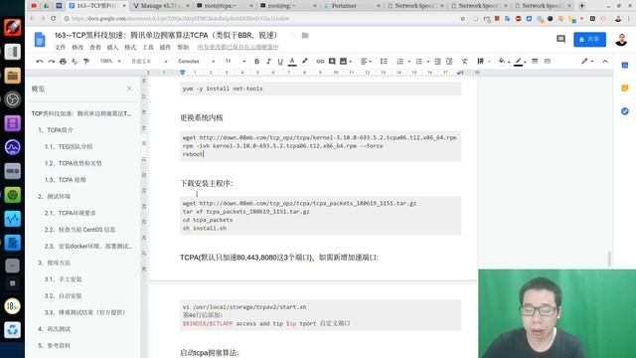636x358 pixels.
Task: Jump to outline item 5、参考资料
Action: (x=54, y=345)
